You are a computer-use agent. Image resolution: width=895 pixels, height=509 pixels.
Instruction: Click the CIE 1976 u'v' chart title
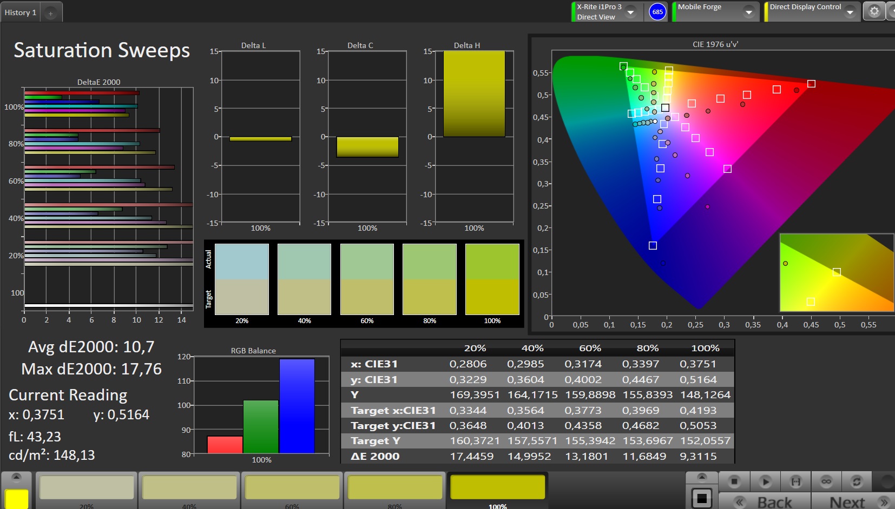(x=715, y=44)
